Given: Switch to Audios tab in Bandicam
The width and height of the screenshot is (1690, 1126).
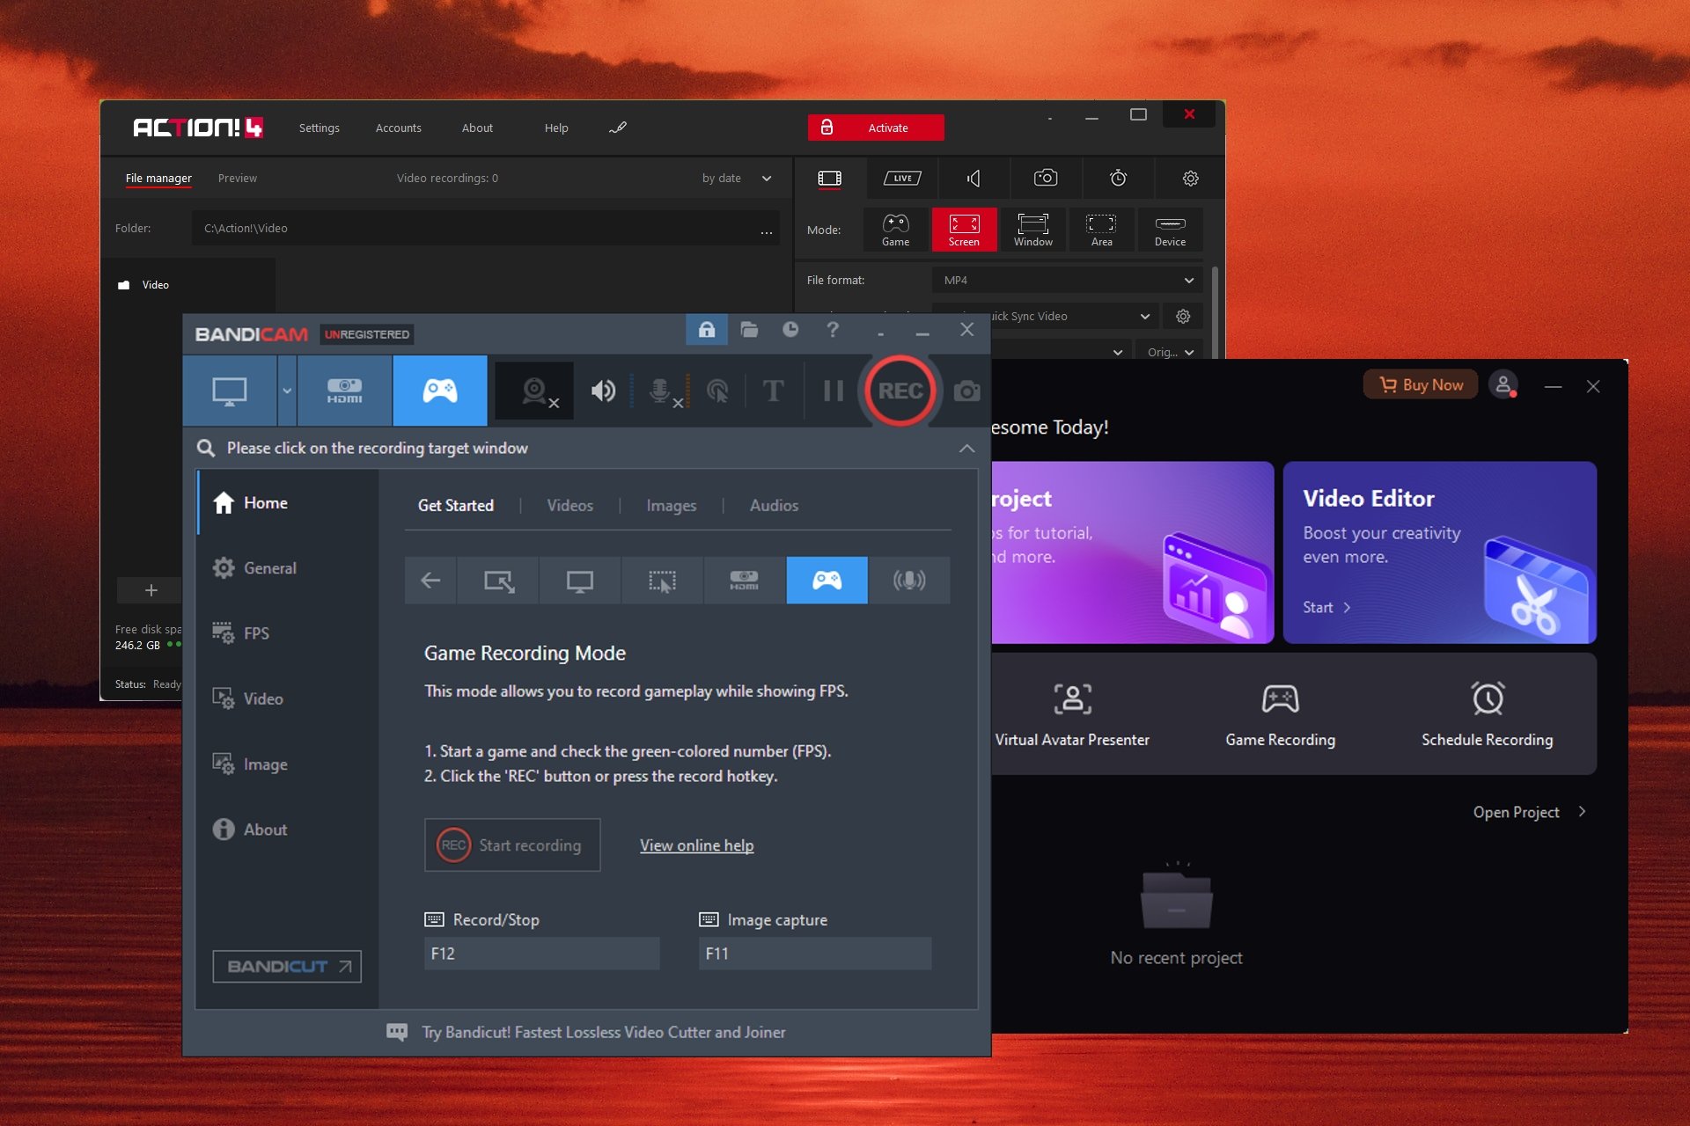Looking at the screenshot, I should coord(774,506).
